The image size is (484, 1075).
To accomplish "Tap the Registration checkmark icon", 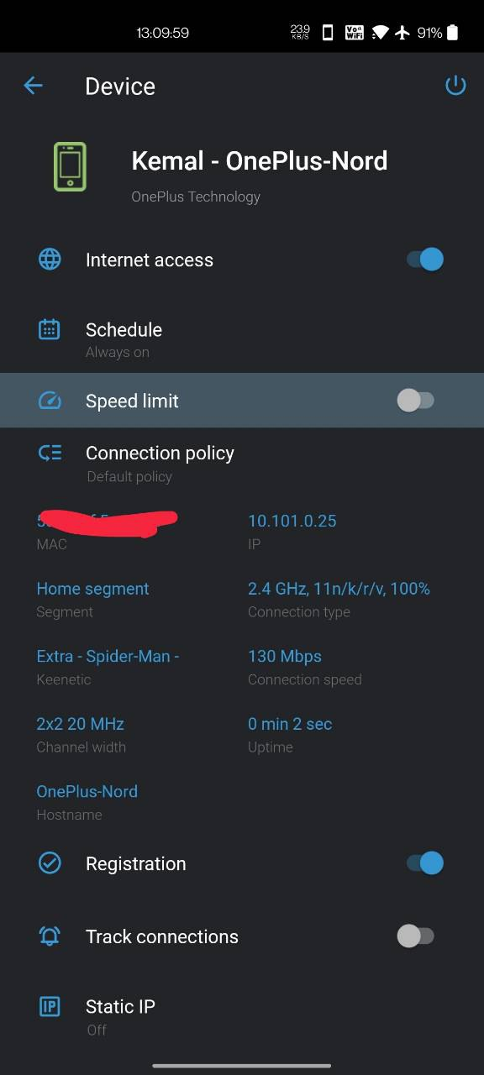I will pyautogui.click(x=50, y=863).
